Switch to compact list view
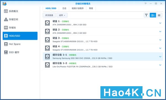The image size is (166, 100). point(159,15)
